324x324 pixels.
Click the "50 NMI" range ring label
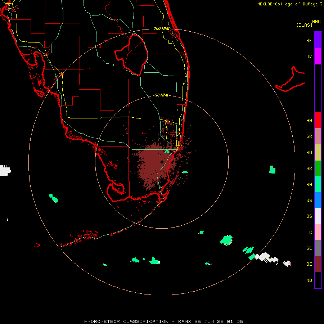click(162, 95)
